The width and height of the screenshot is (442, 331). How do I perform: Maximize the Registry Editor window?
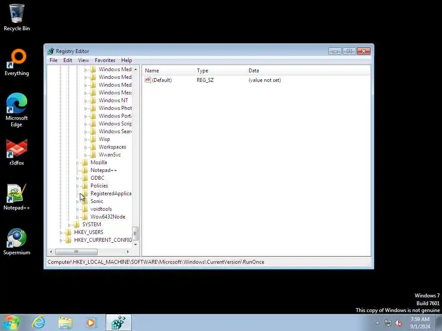[x=349, y=51]
